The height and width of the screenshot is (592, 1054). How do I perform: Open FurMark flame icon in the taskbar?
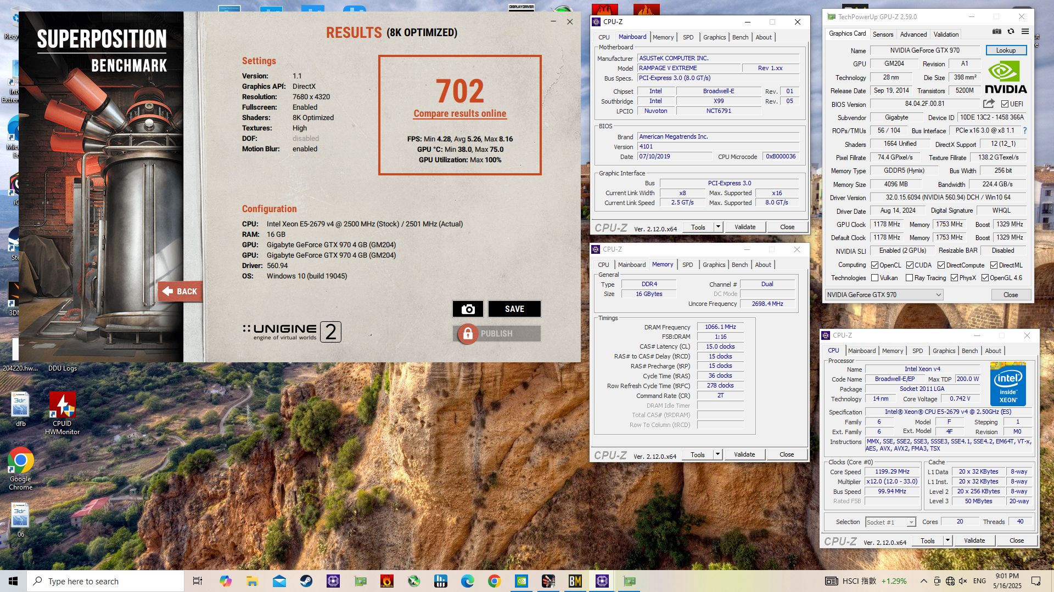(387, 581)
